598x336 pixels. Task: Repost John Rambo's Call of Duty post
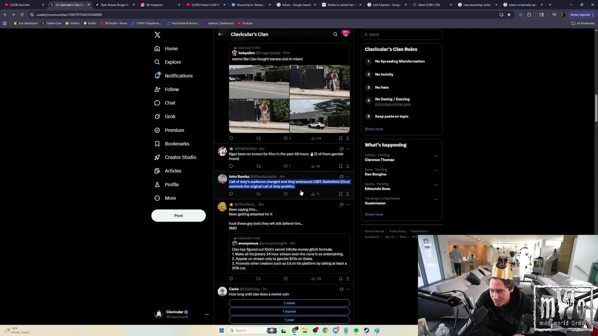pyautogui.click(x=258, y=194)
